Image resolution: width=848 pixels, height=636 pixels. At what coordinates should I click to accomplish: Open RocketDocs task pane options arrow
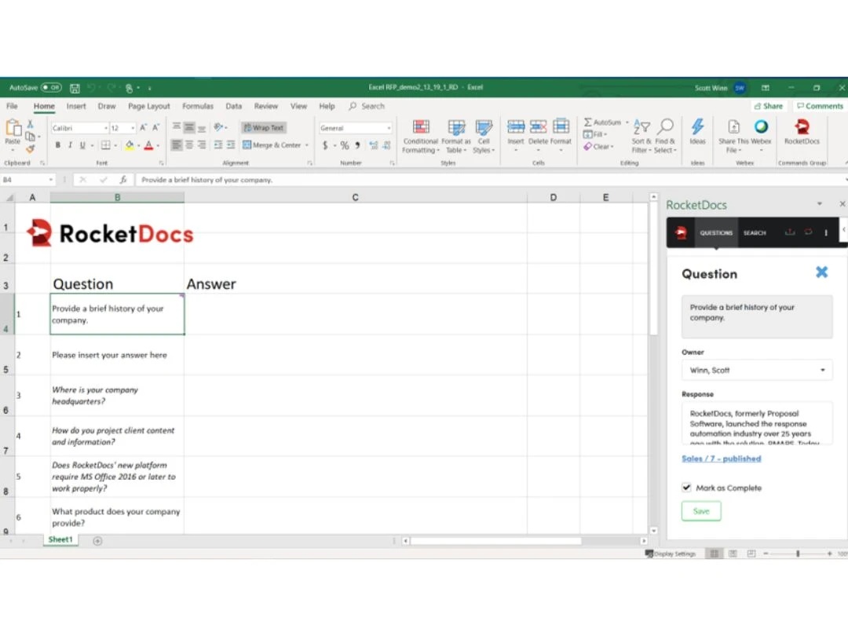pyautogui.click(x=819, y=204)
